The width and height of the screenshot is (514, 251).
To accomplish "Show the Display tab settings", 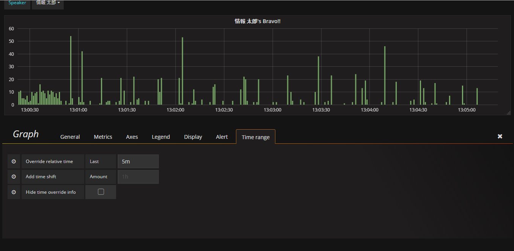I will click(193, 137).
